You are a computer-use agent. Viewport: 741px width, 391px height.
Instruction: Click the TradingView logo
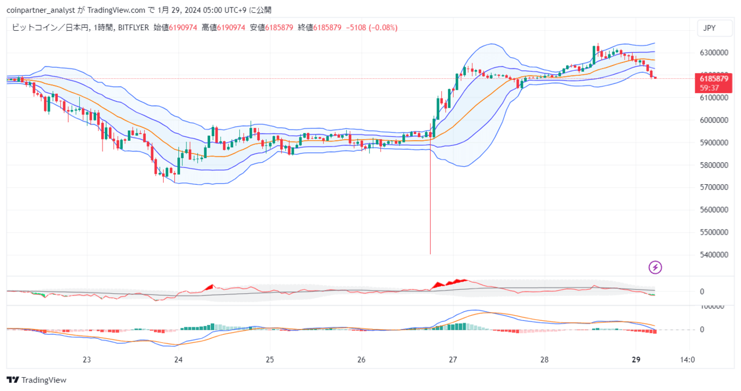tap(36, 380)
